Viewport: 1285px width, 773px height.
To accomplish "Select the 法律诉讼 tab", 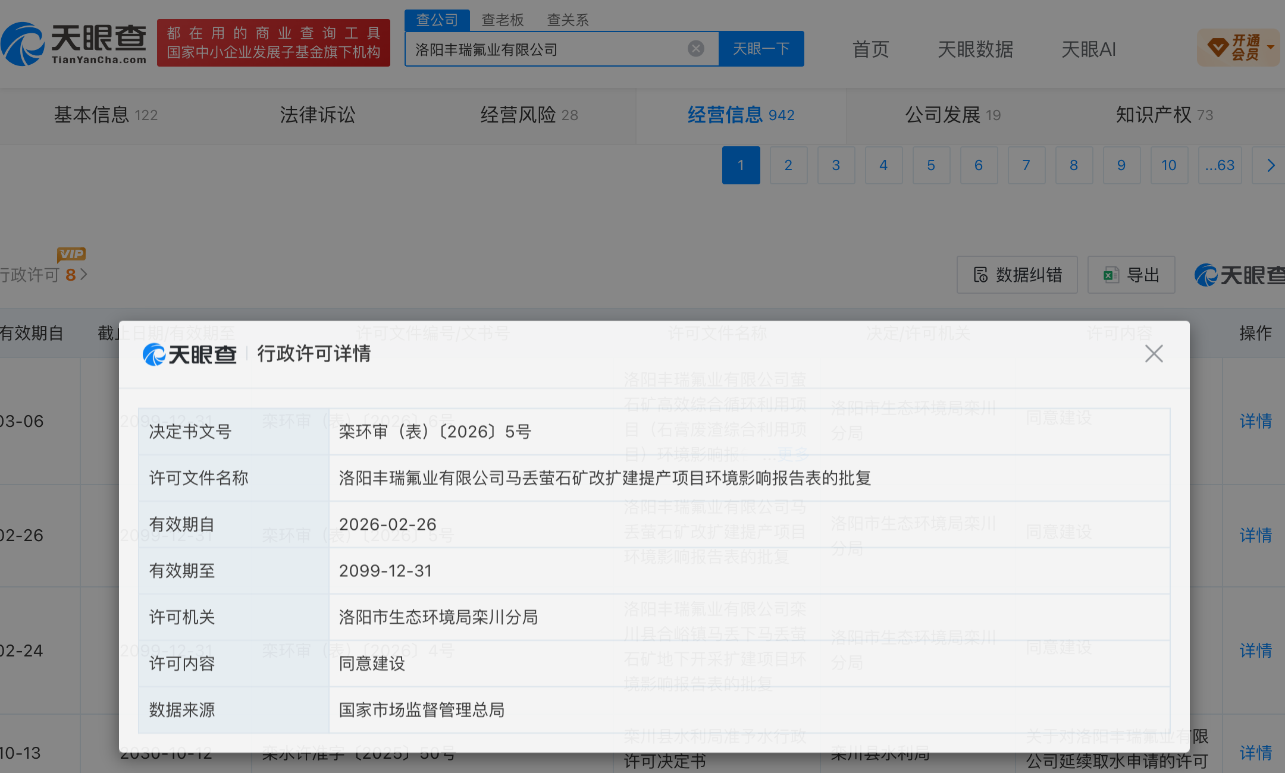I will click(317, 115).
